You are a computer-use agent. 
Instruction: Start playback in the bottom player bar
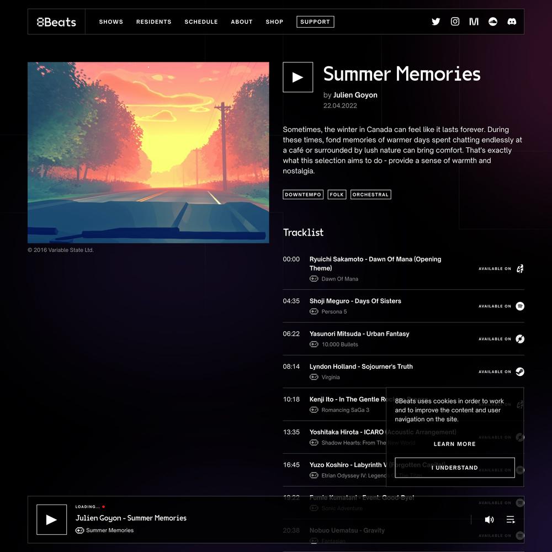click(52, 519)
